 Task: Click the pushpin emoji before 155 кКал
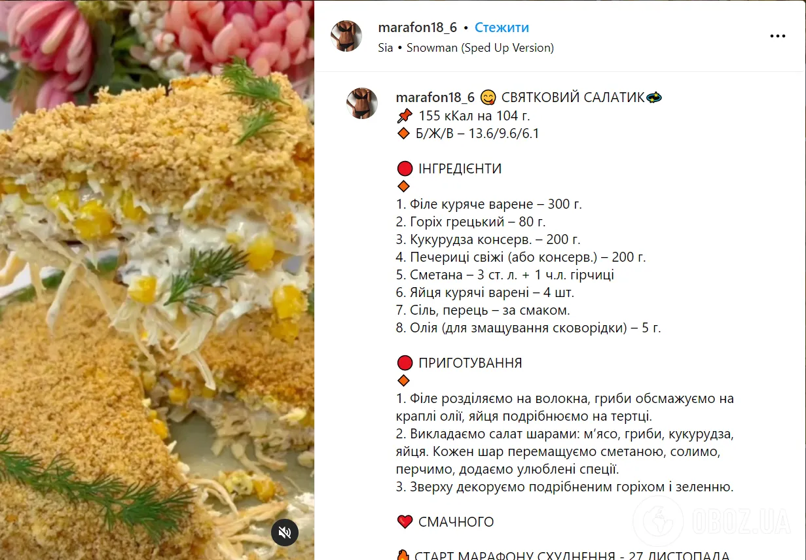click(x=404, y=116)
